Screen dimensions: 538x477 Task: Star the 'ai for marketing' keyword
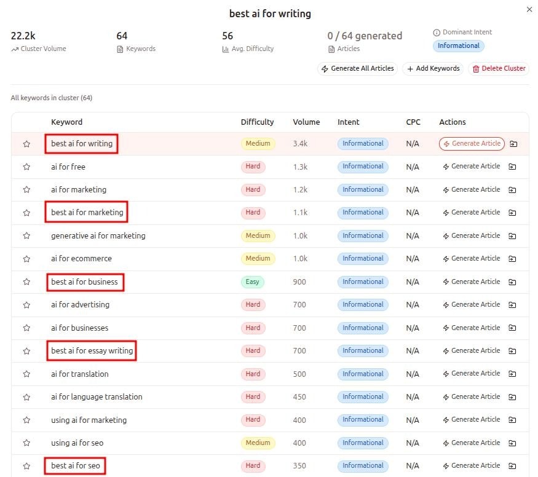pos(26,190)
